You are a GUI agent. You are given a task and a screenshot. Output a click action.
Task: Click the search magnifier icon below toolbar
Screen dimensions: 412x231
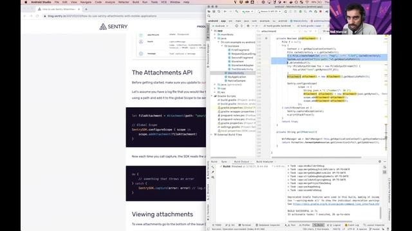209,16
